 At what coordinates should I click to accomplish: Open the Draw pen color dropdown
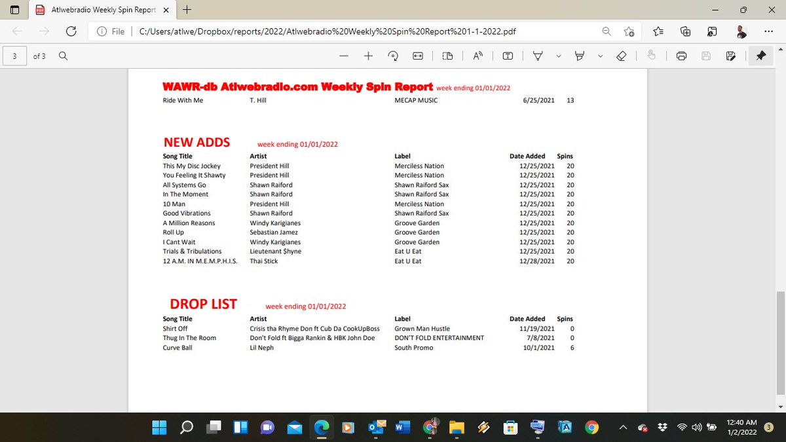(557, 56)
